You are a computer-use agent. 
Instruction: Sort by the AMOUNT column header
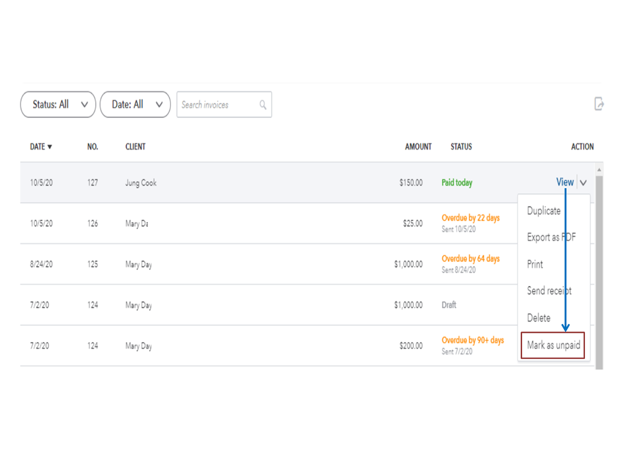coord(418,147)
